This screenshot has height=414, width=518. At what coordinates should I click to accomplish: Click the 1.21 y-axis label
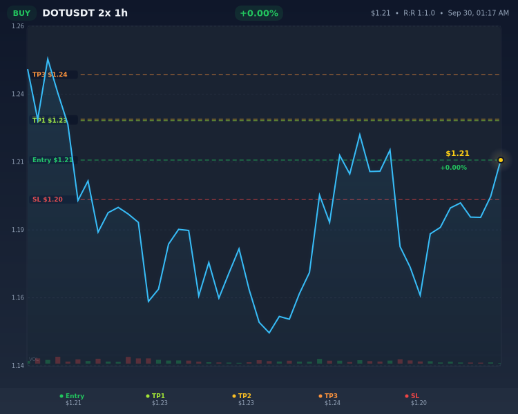pyautogui.click(x=18, y=161)
